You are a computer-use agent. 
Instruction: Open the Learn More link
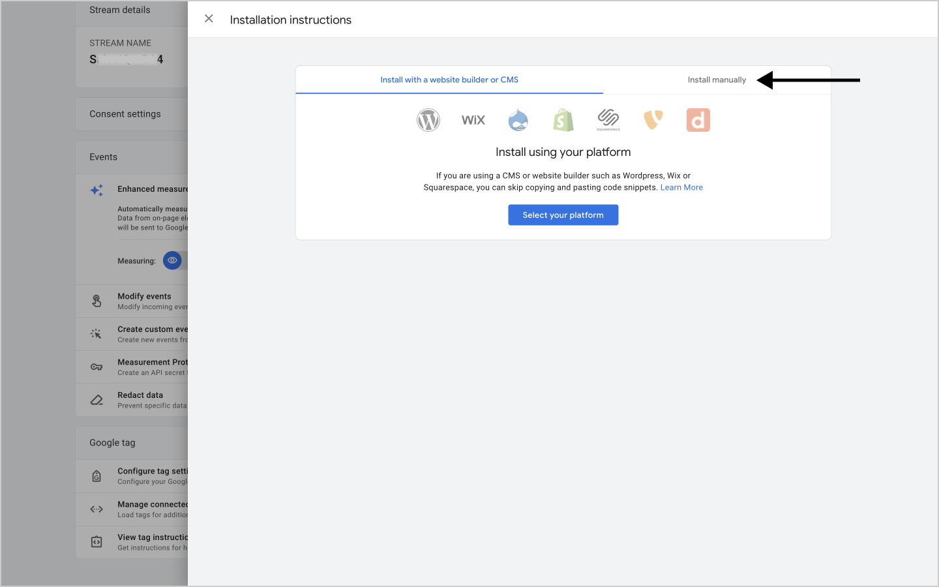[x=681, y=187]
